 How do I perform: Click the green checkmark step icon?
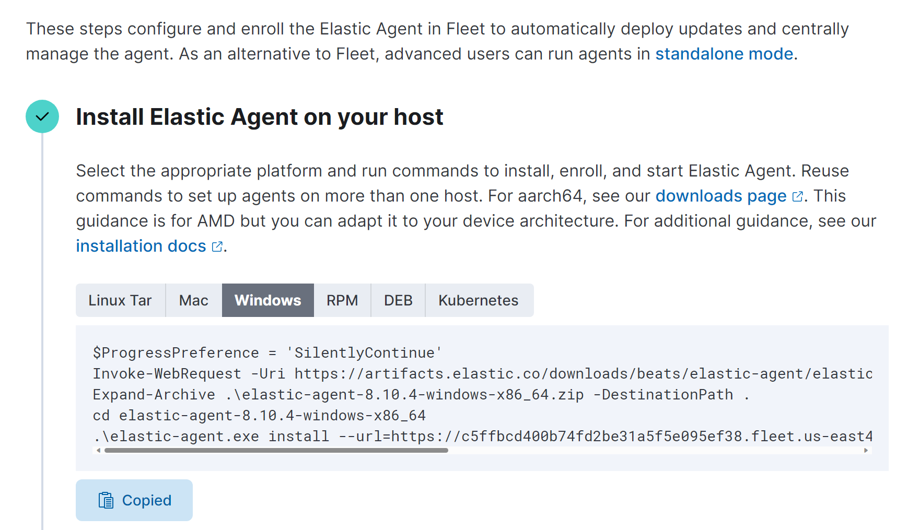click(x=42, y=116)
